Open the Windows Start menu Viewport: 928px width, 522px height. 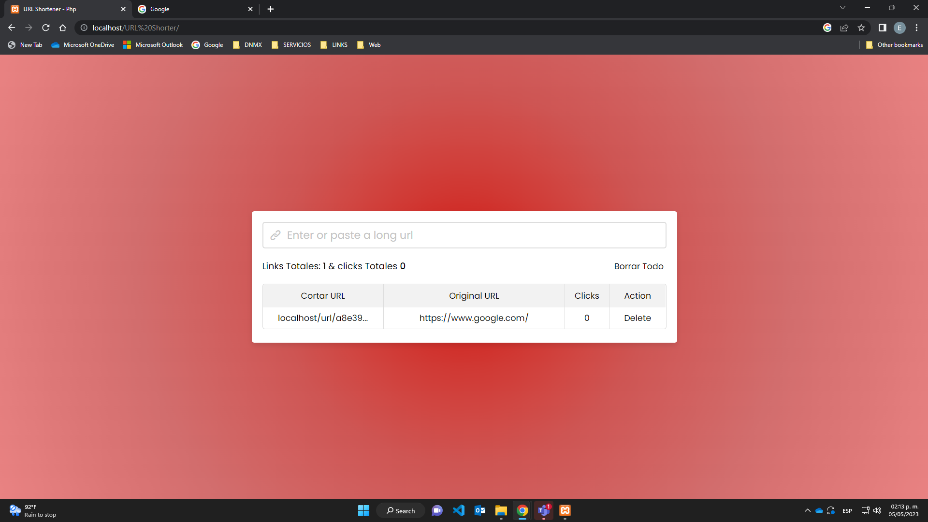coord(363,510)
